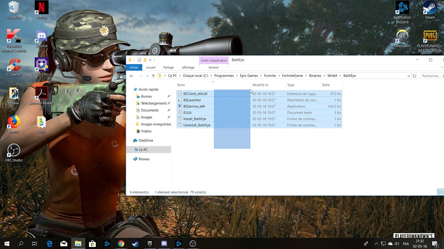Image resolution: width=444 pixels, height=249 pixels.
Task: Select the Install_BattlEye command file
Action: tap(195, 119)
